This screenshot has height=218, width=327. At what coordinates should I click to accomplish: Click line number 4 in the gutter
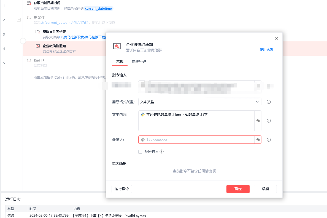4,49
